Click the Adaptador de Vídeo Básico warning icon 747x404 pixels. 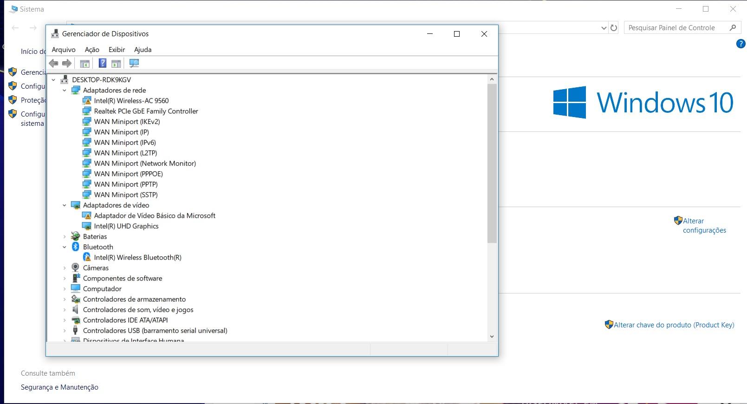point(87,215)
